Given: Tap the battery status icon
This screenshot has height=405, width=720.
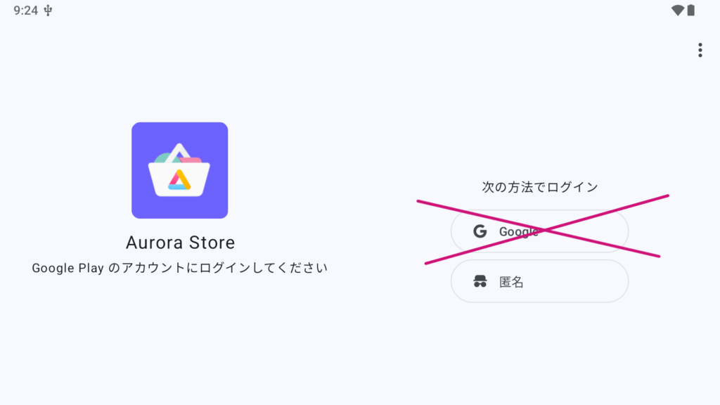Looking at the screenshot, I should pyautogui.click(x=690, y=10).
